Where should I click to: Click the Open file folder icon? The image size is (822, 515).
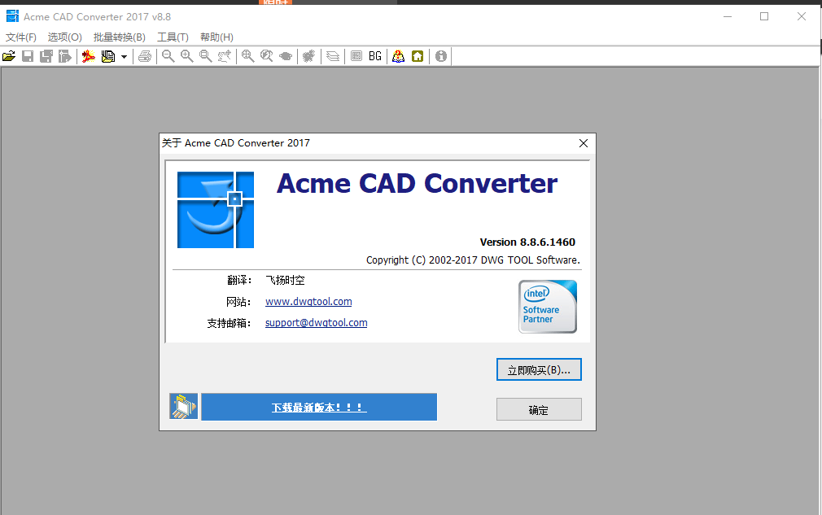point(9,56)
